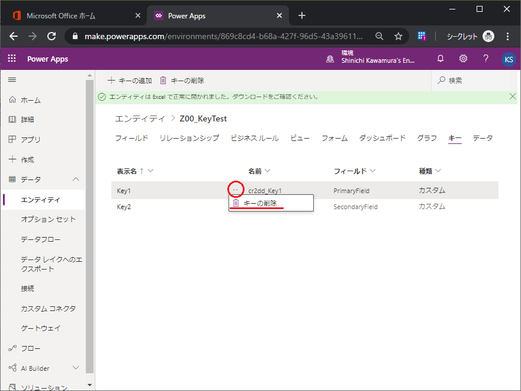
Task: Open ゲートウェイ in the sidebar
Action: point(41,328)
